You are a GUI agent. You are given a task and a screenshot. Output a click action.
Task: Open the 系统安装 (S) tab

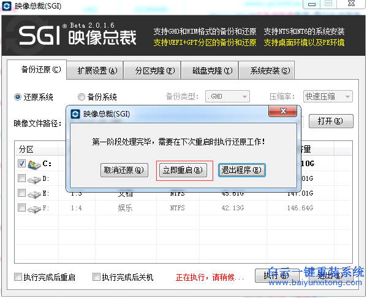[267, 71]
